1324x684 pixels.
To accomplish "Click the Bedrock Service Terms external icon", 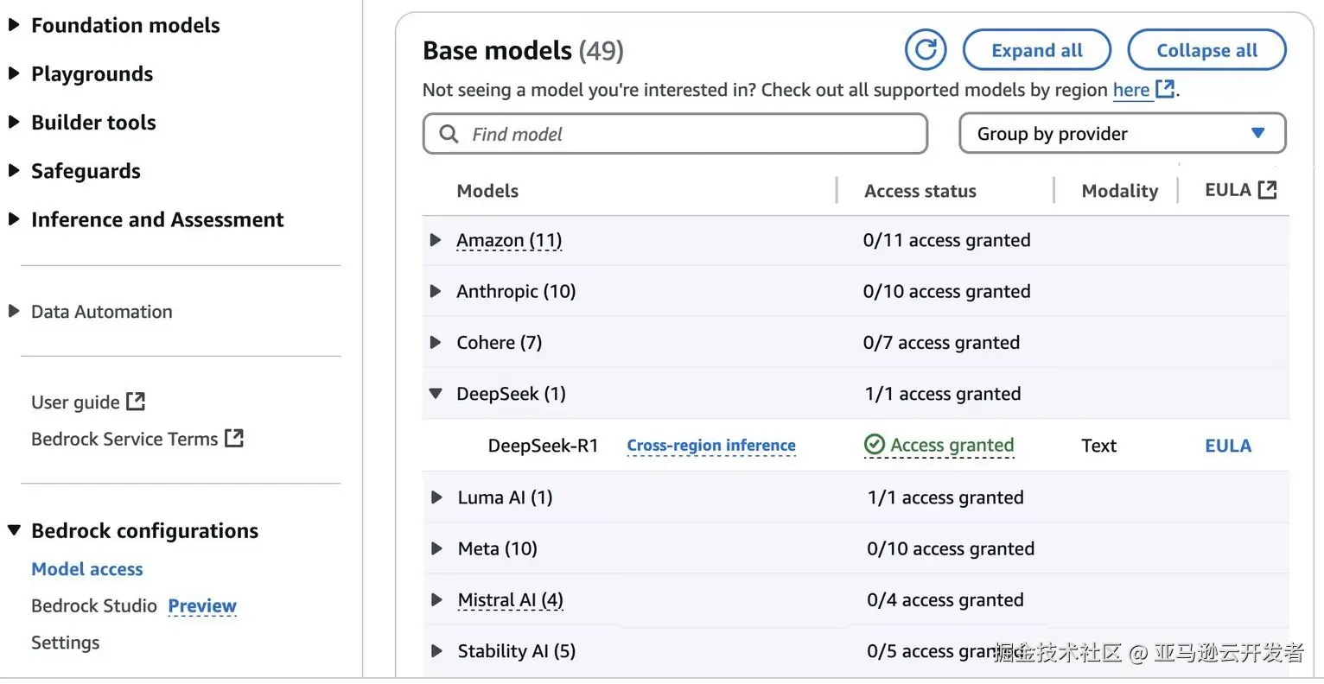I will (234, 439).
